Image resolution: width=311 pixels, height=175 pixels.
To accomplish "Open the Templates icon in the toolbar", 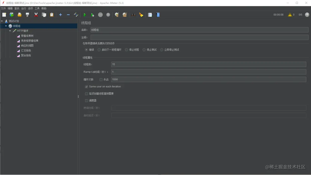I will click(x=12, y=15).
